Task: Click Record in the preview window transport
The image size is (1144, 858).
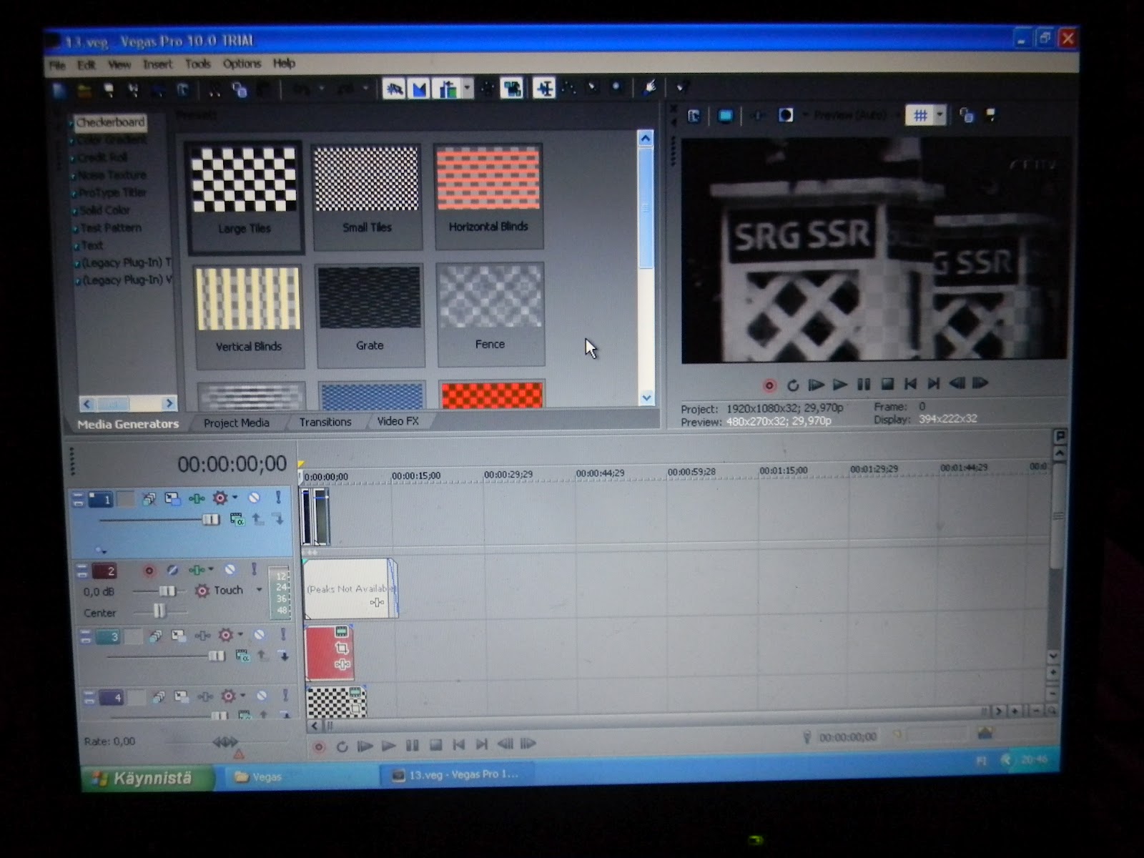Action: (770, 385)
